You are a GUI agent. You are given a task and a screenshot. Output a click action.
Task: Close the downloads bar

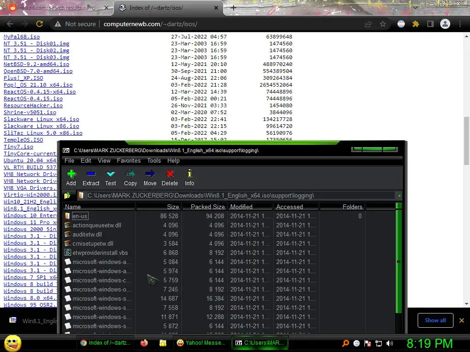(x=462, y=320)
